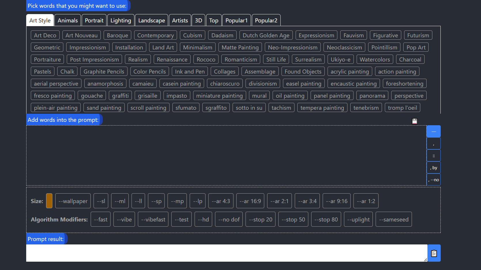Toggle the --vibefast algorithm modifier
This screenshot has width=481, height=270.
pyautogui.click(x=153, y=219)
